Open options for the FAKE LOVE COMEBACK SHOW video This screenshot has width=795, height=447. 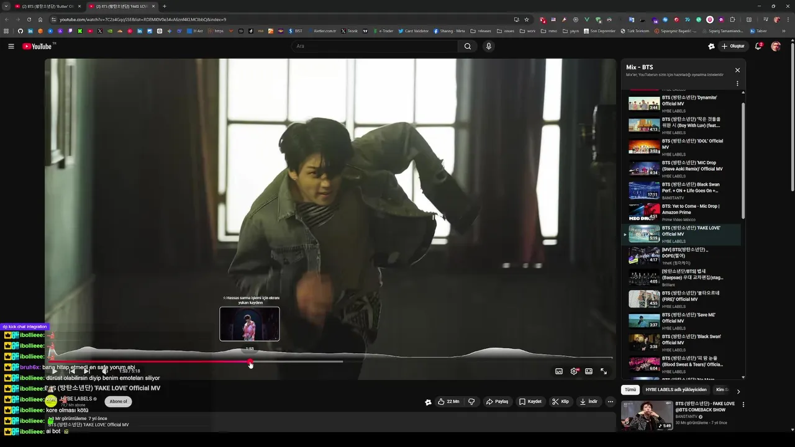[x=743, y=405]
